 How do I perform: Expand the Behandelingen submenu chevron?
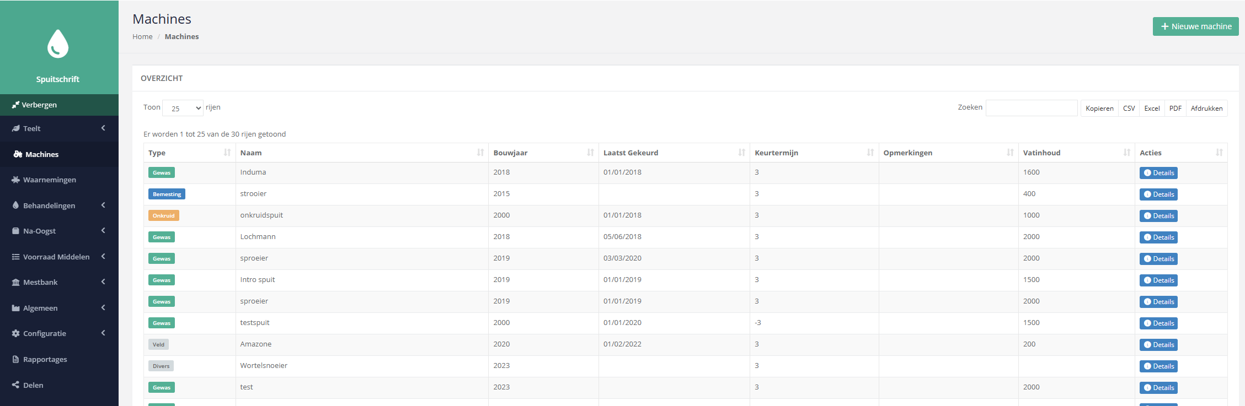(103, 205)
